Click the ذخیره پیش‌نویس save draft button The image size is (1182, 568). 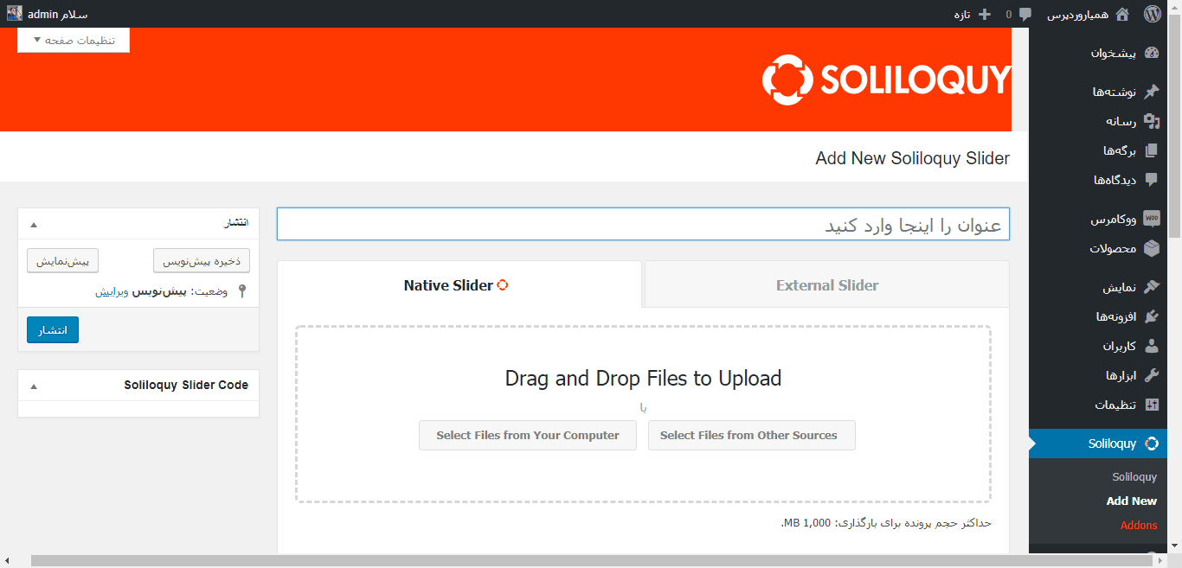(x=202, y=260)
